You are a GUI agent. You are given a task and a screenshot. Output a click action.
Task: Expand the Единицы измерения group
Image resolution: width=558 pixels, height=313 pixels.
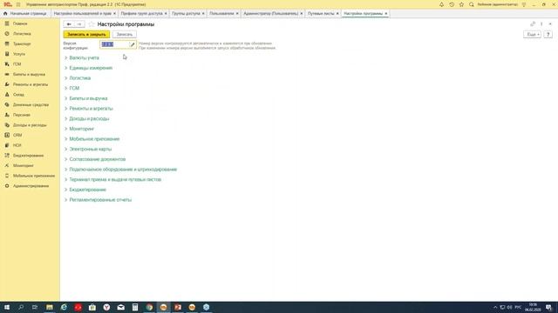pos(91,68)
